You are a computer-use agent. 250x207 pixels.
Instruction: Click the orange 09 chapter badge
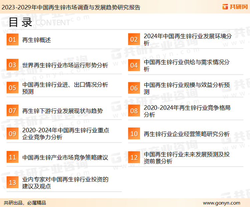point(12,133)
